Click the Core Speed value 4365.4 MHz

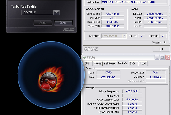click(x=113, y=14)
